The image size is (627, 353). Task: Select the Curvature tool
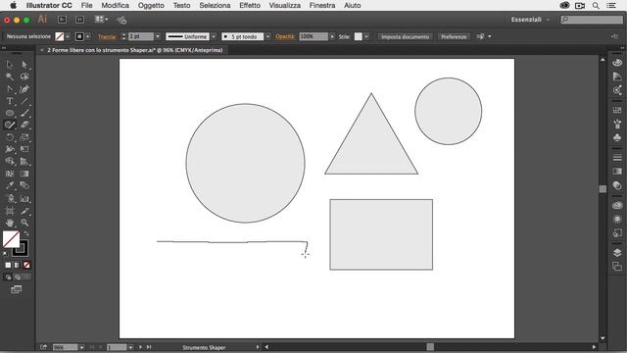[24, 89]
